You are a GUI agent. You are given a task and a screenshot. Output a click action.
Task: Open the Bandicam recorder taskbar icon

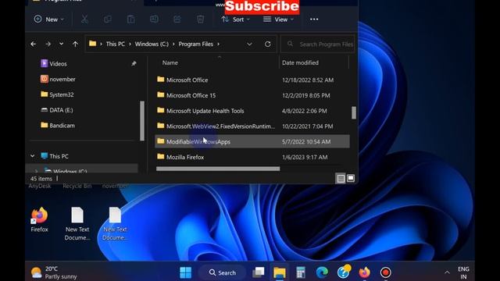pyautogui.click(x=385, y=272)
